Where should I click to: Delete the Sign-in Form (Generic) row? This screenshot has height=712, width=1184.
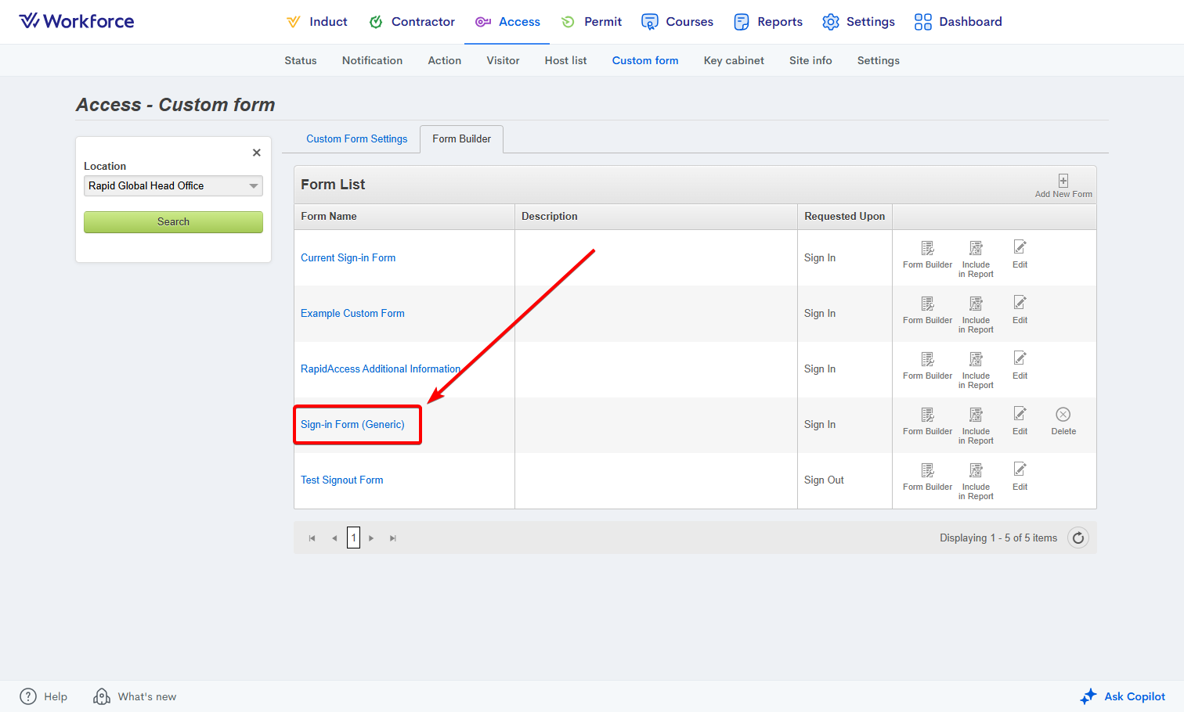point(1063,415)
